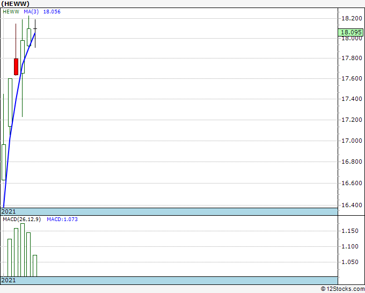This screenshot has height=293, width=365.
Task: Click the 17.000 price axis label
Action: (x=352, y=141)
